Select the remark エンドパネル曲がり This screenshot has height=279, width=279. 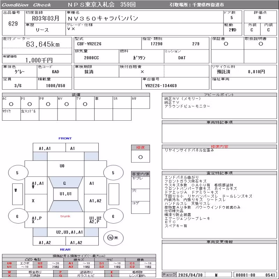pyautogui.click(x=181, y=178)
